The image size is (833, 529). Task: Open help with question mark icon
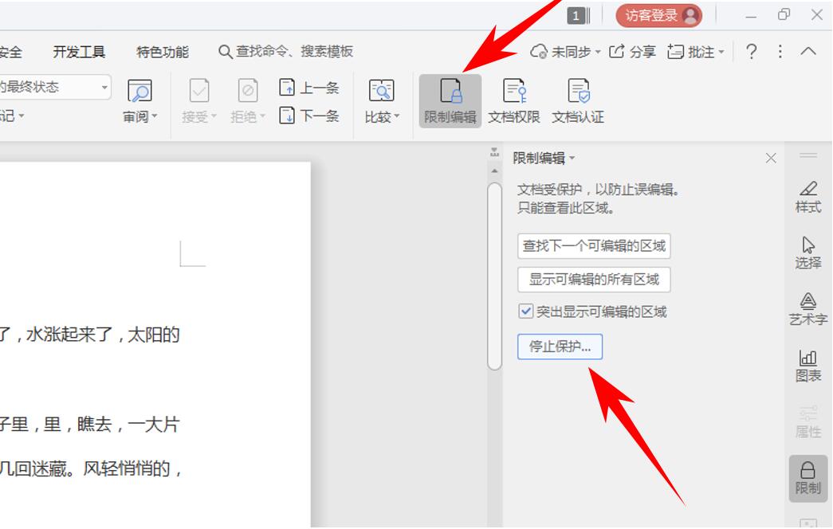(751, 52)
